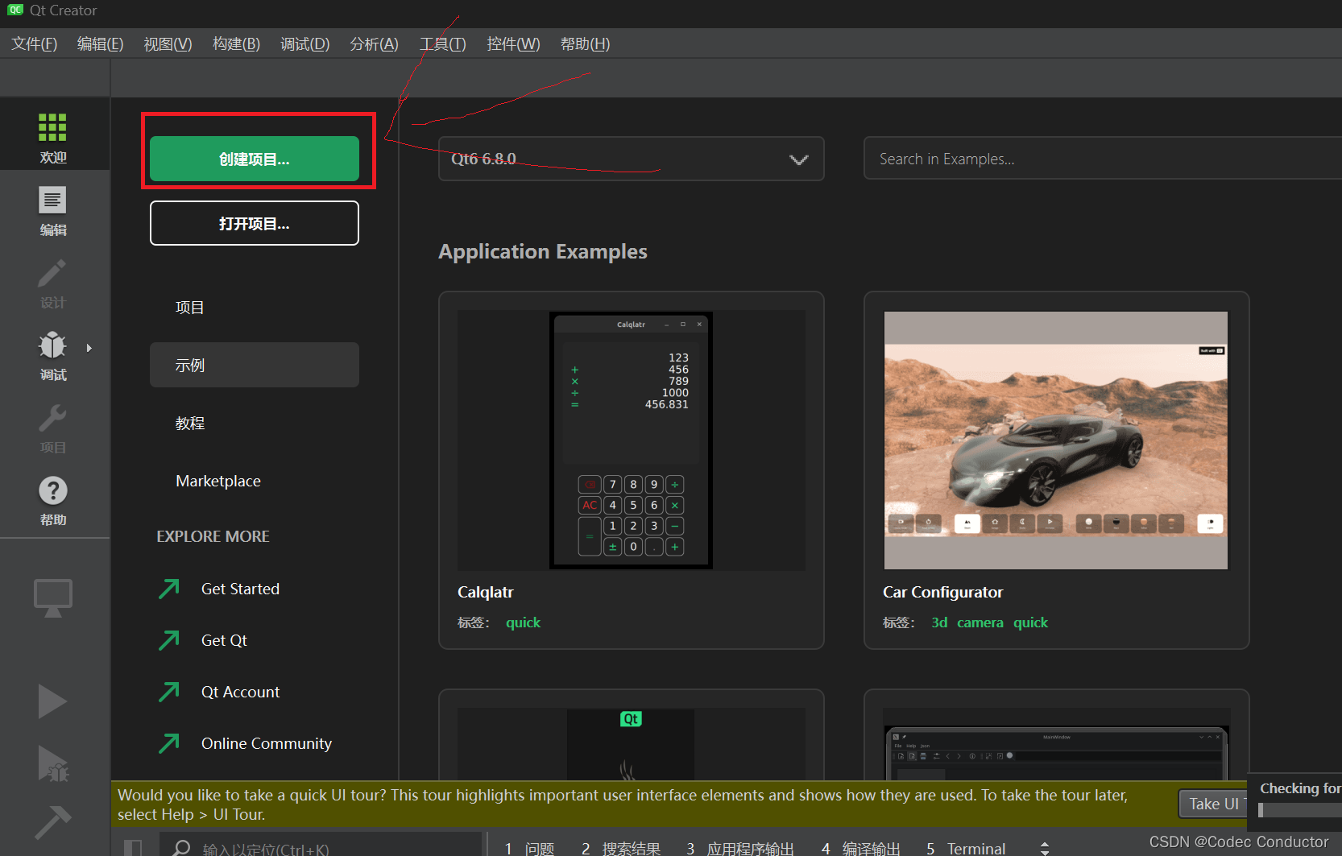Open the Welcome (欢迎) mode
The height and width of the screenshot is (856, 1342).
[53, 138]
